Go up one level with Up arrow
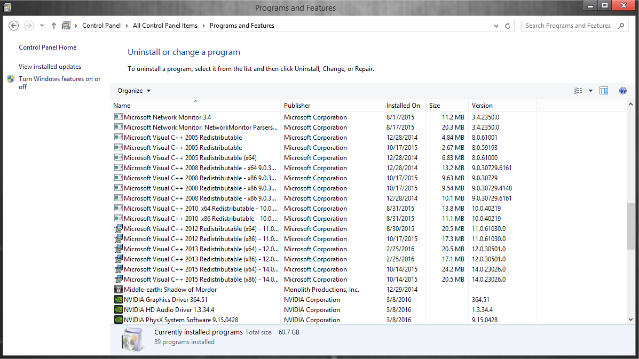Image resolution: width=639 pixels, height=359 pixels. point(54,26)
